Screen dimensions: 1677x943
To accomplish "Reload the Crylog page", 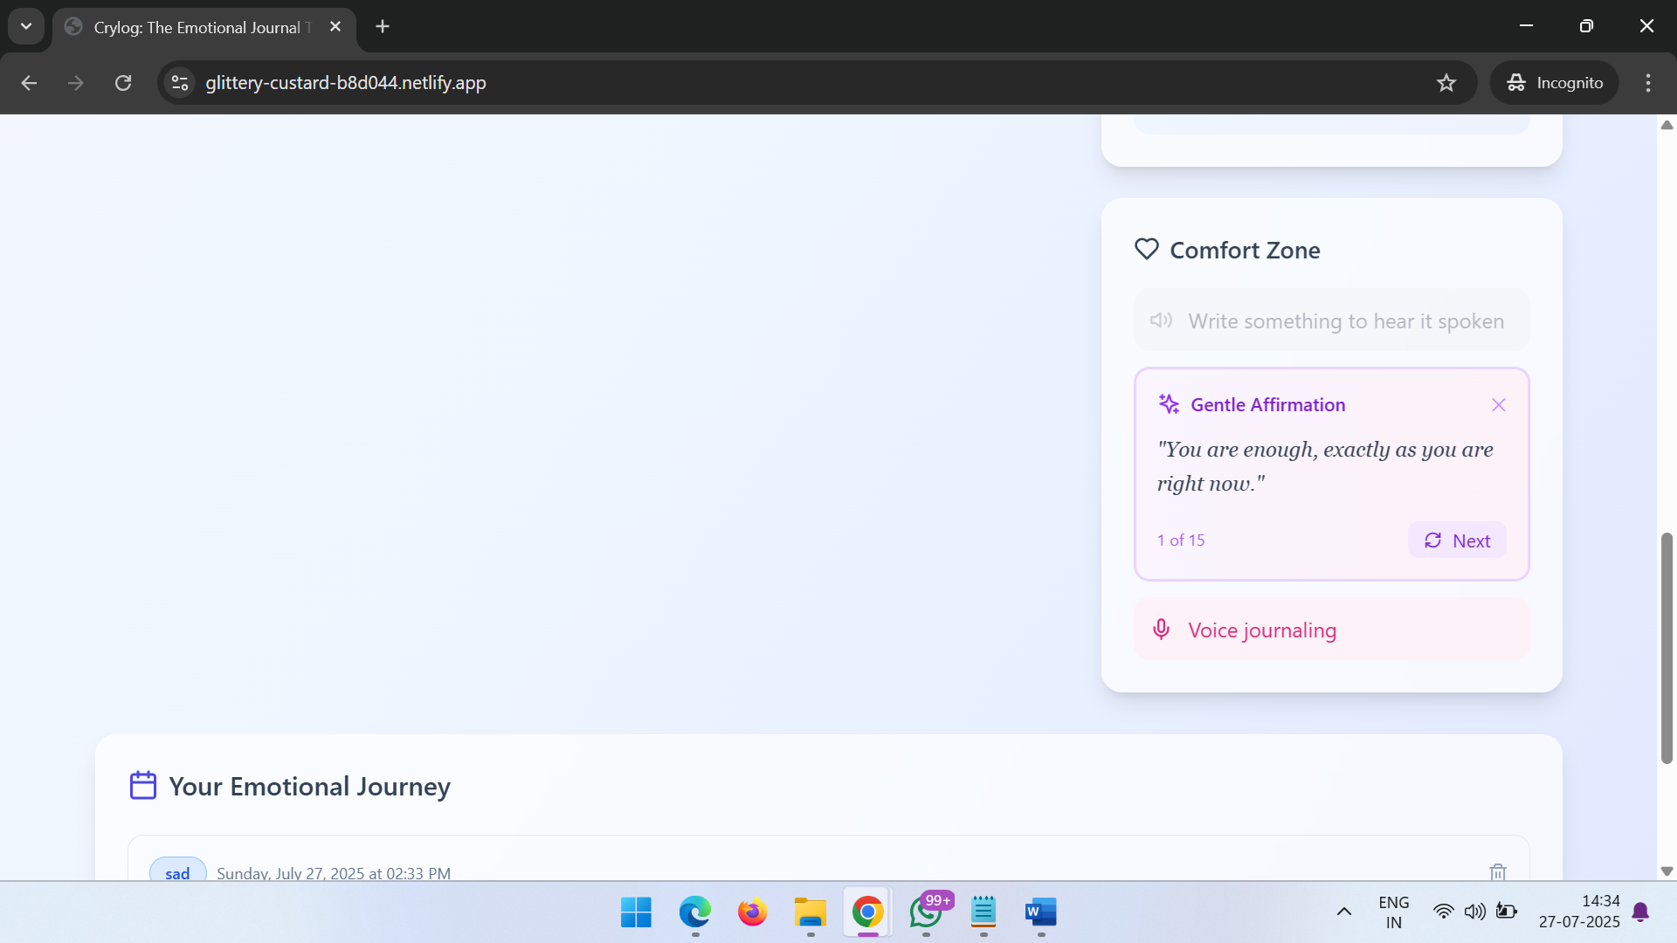I will 123,83.
